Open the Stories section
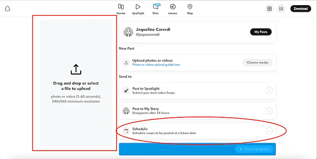 [x=121, y=9]
